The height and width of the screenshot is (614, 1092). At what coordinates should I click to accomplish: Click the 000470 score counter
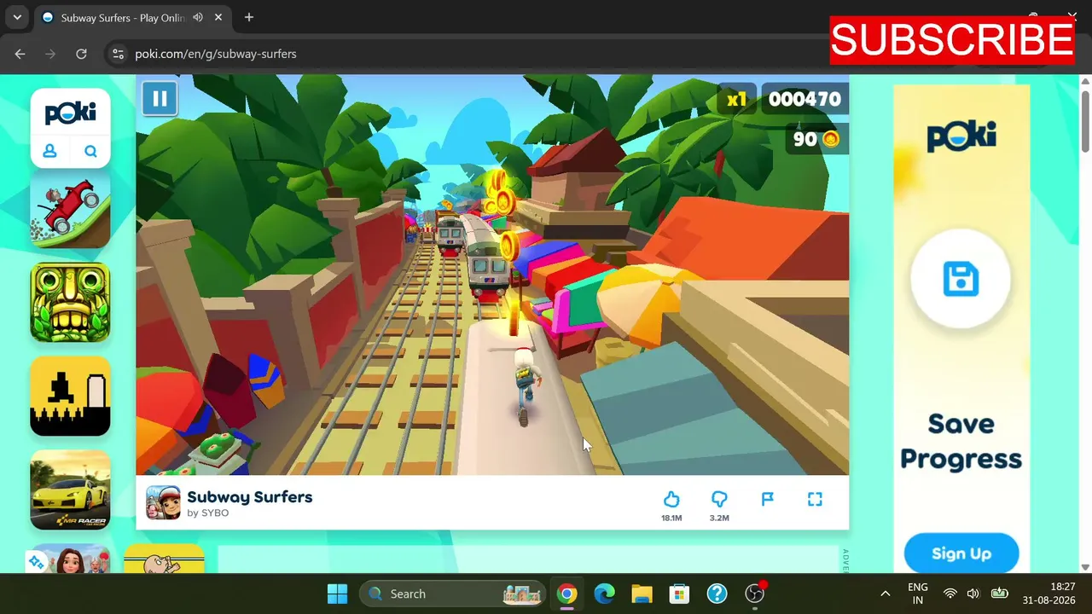pos(804,99)
